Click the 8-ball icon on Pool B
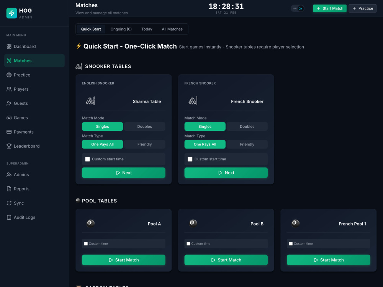This screenshot has height=287, width=383. 193,223
